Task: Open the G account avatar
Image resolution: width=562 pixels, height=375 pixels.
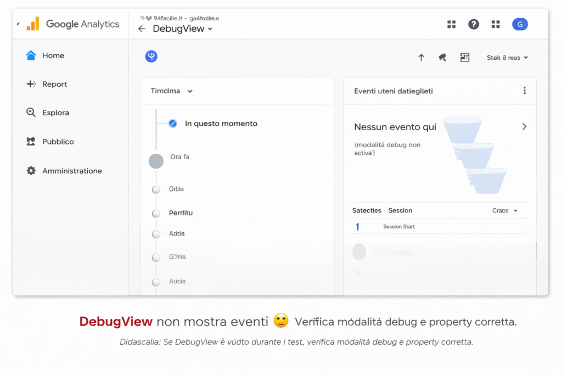Action: pyautogui.click(x=520, y=24)
